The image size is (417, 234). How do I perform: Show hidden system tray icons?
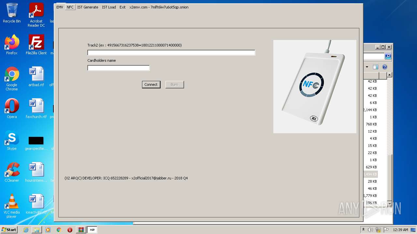pos(363,230)
